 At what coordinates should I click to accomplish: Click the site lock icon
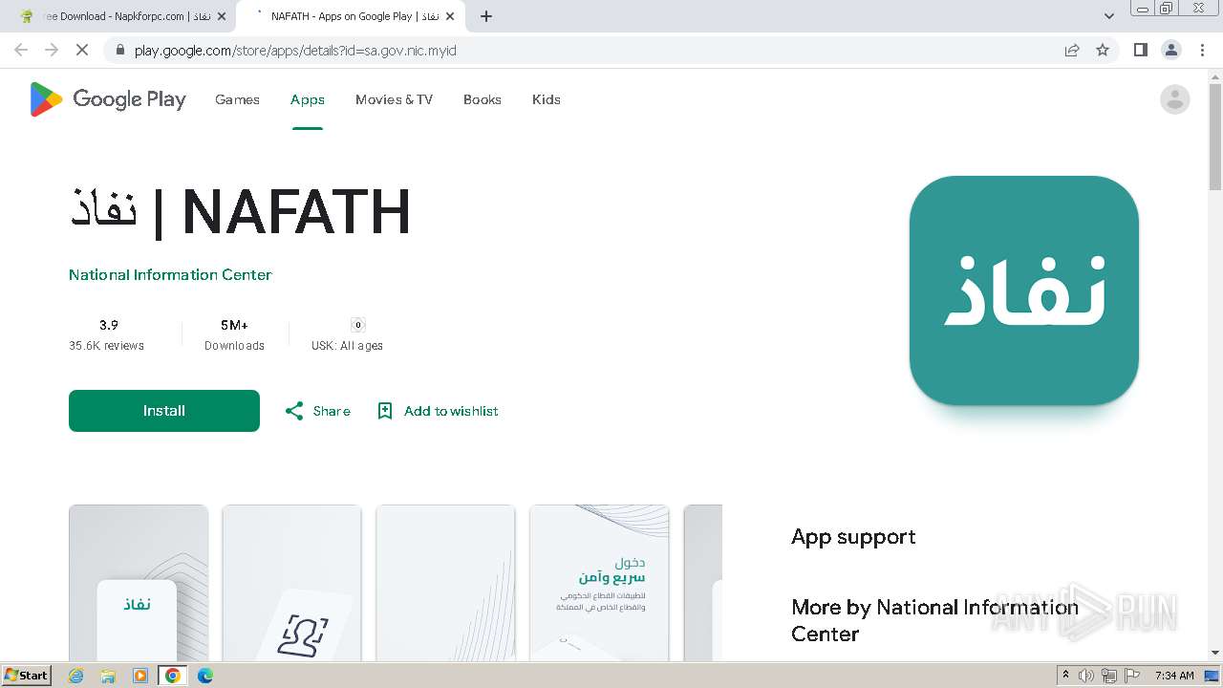pyautogui.click(x=118, y=50)
